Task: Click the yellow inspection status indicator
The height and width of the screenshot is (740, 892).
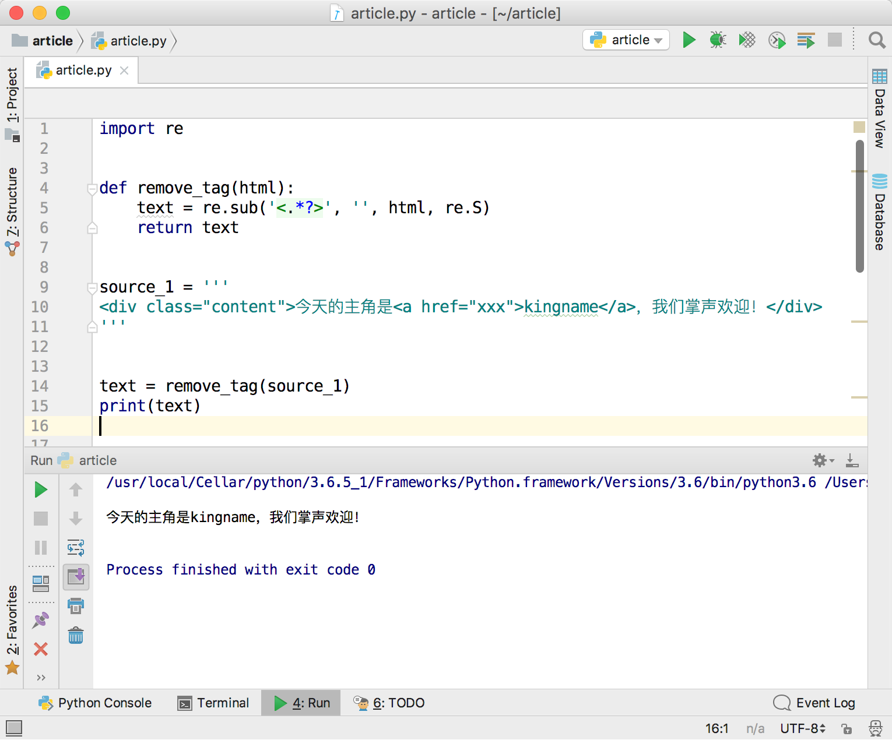Action: tap(859, 127)
